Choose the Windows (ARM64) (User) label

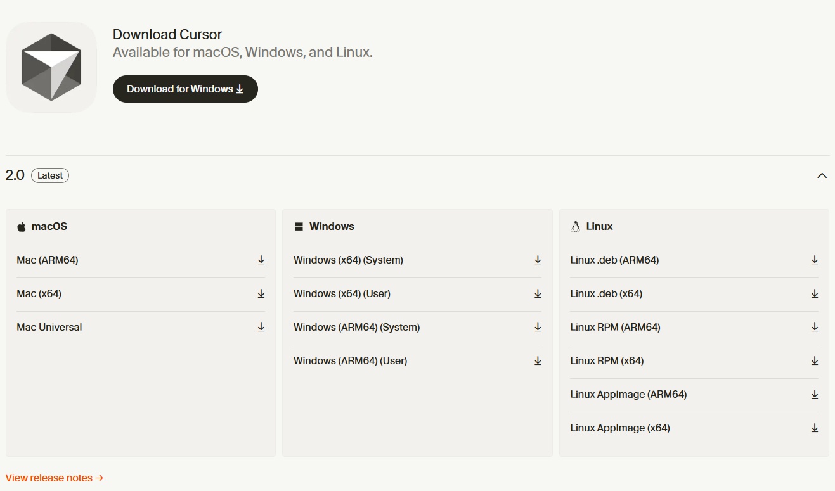pyautogui.click(x=350, y=360)
